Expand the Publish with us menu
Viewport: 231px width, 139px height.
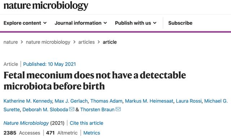click(x=136, y=23)
